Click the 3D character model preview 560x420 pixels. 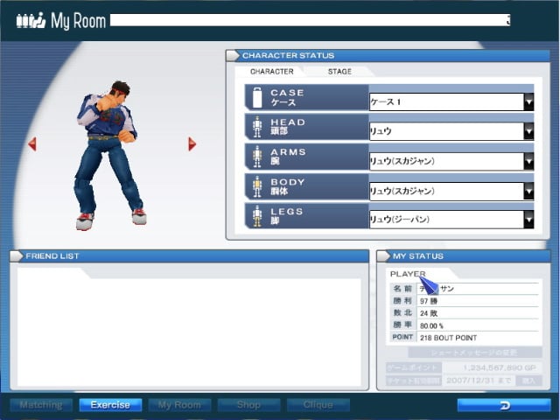[x=109, y=156]
